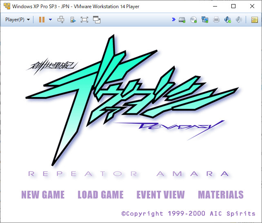
Task: Close the VMware Player window
Action: coord(252,7)
